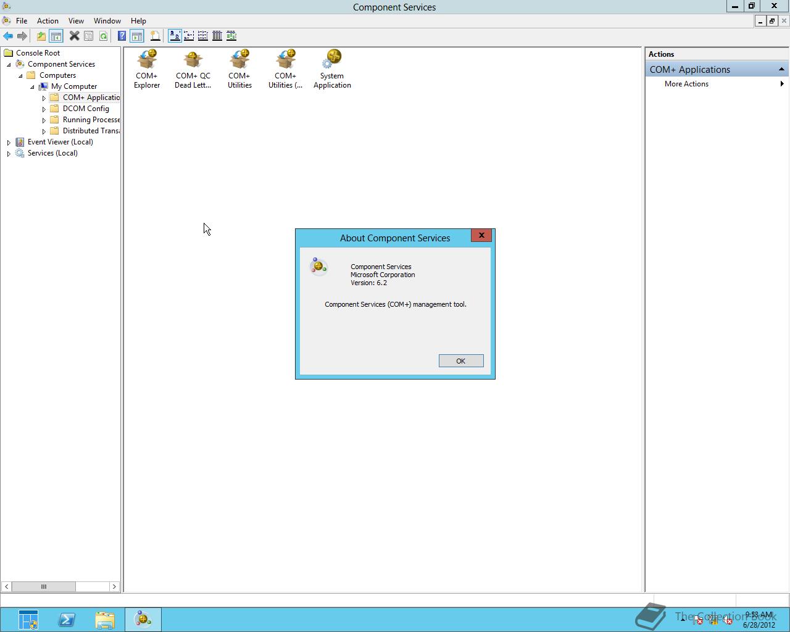790x632 pixels.
Task: Expand the Running Processes tree node
Action: point(44,120)
